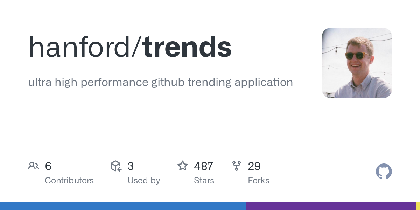Image resolution: width=420 pixels, height=210 pixels.
Task: Click the Contributors section label
Action: pos(69,181)
